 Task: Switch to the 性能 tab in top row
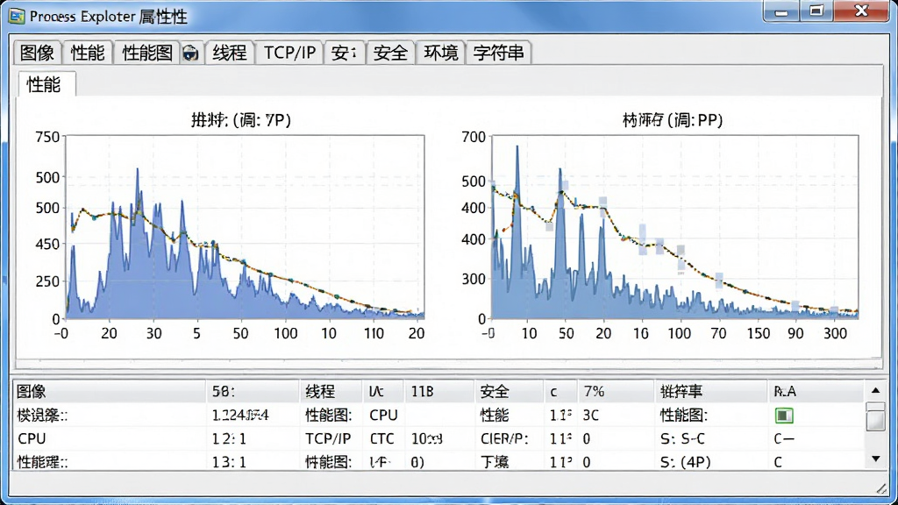(88, 53)
